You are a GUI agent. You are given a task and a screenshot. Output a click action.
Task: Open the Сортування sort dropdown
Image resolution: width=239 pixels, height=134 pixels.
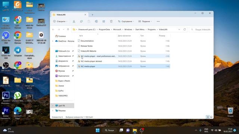126,22
